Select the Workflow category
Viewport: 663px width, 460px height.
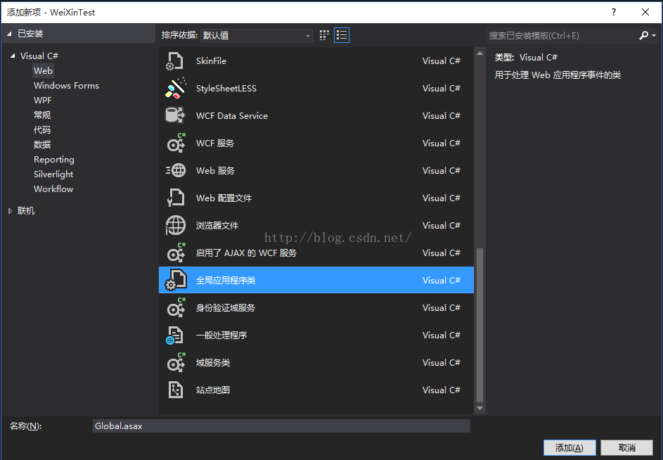coord(53,189)
